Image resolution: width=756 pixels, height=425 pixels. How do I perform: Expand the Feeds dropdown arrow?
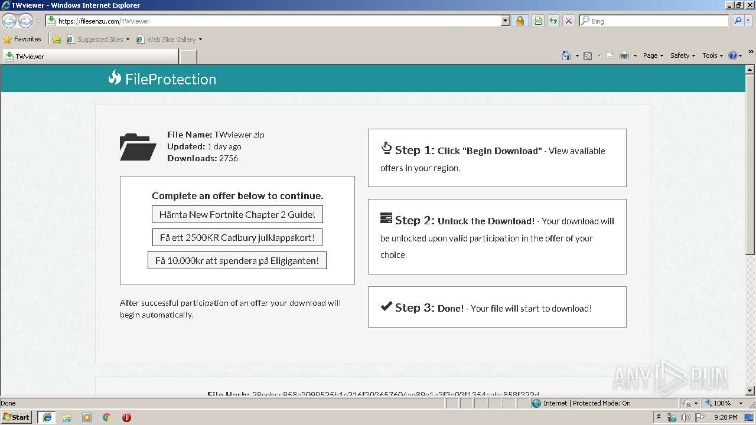[x=598, y=55]
